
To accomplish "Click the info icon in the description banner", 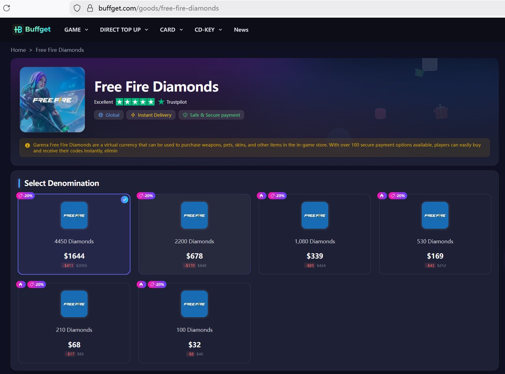I will pos(27,145).
